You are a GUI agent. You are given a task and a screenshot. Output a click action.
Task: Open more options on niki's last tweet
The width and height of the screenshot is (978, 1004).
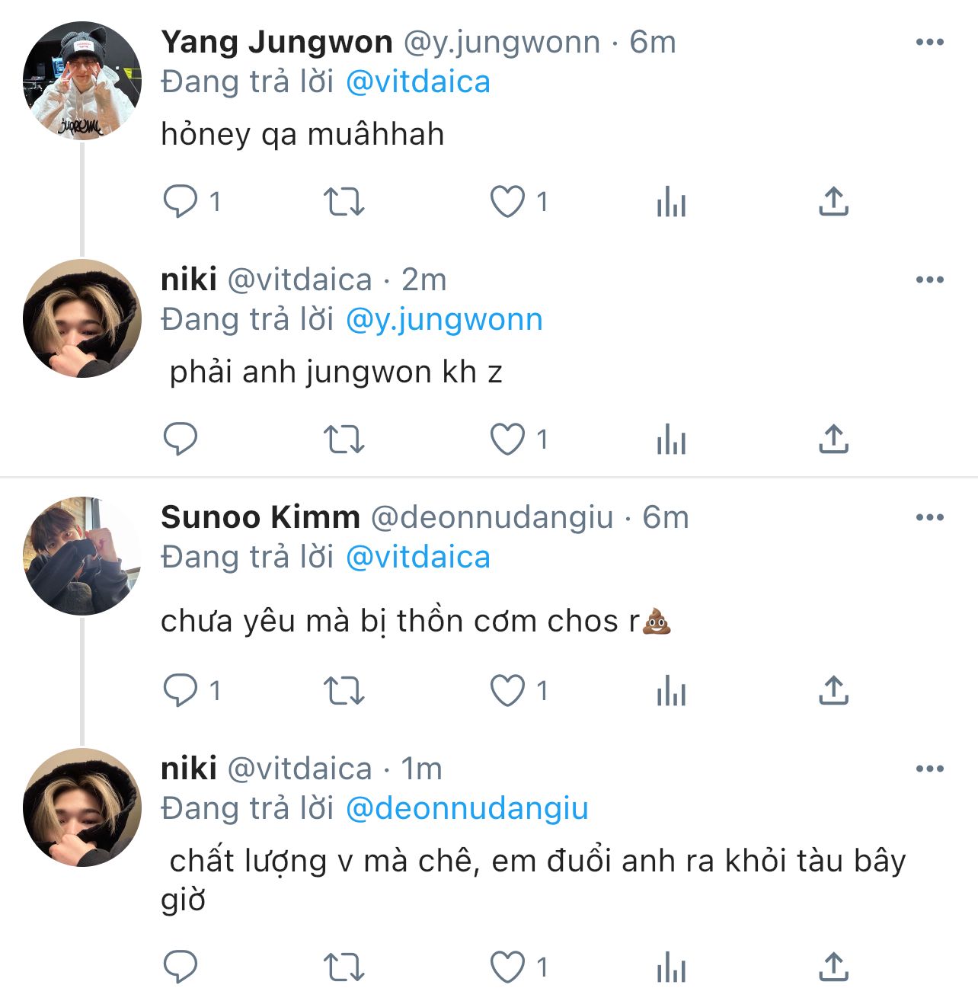929,769
